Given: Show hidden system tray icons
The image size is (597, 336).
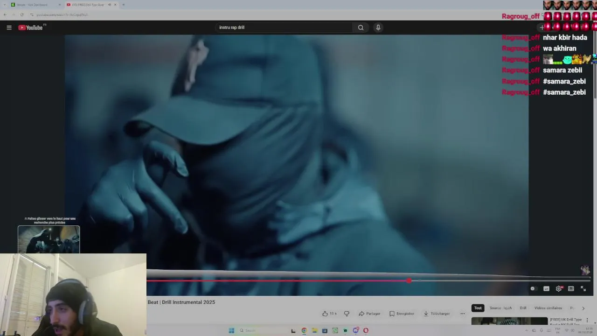Looking at the screenshot, I should (527, 330).
